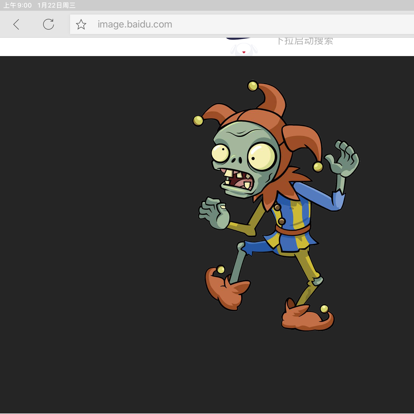Focus the image.baidu.com address field
This screenshot has height=414, width=414.
242,24
